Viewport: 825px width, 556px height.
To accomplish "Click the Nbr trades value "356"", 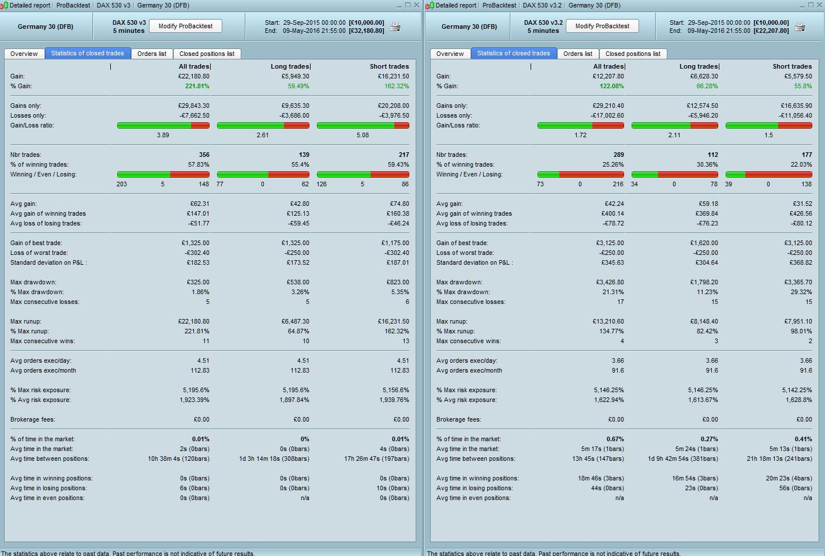I will [204, 155].
